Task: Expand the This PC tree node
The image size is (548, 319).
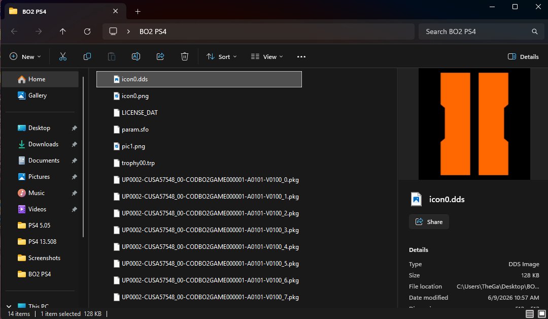Action: 9,306
